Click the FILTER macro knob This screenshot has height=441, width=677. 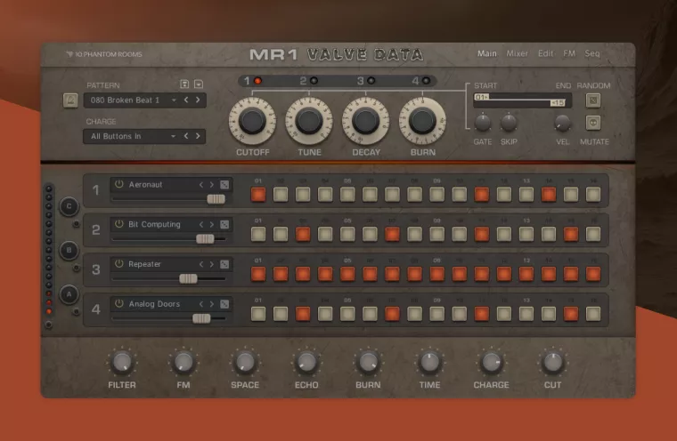(122, 362)
